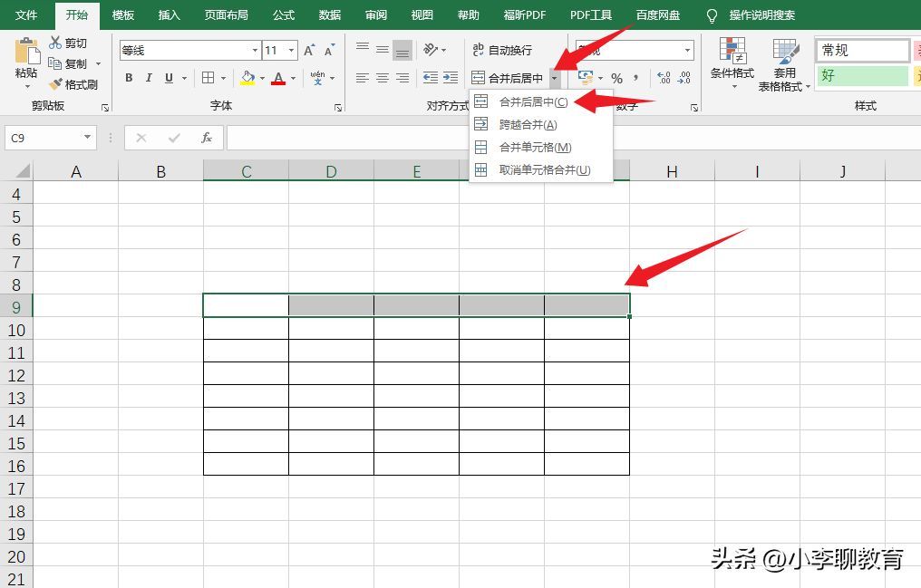Align cell text right

click(x=402, y=77)
